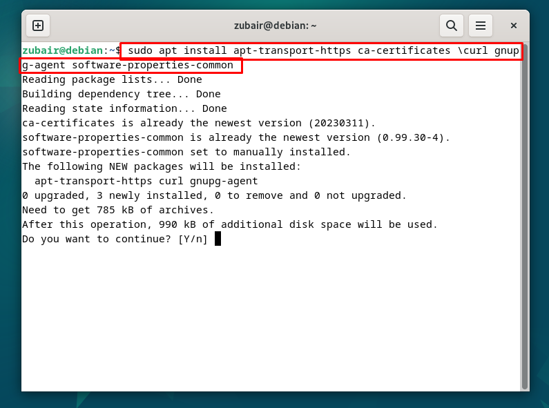
Task: Click 'Need to get 785 kB' line
Action: click(118, 211)
